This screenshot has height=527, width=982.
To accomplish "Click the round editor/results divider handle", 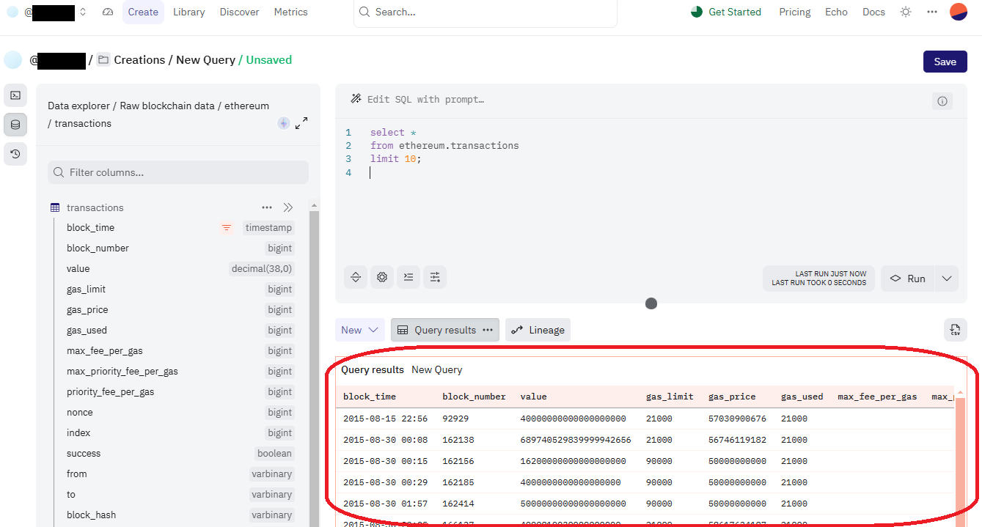I will 651,303.
